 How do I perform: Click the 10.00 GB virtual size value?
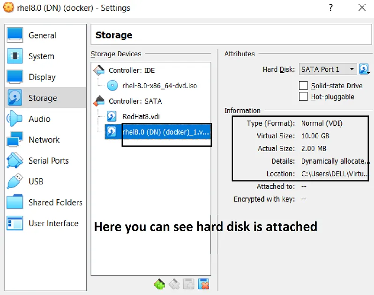click(315, 136)
